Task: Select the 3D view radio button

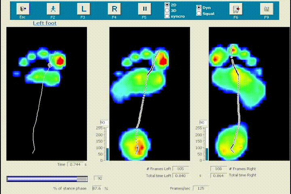Action: (167, 11)
